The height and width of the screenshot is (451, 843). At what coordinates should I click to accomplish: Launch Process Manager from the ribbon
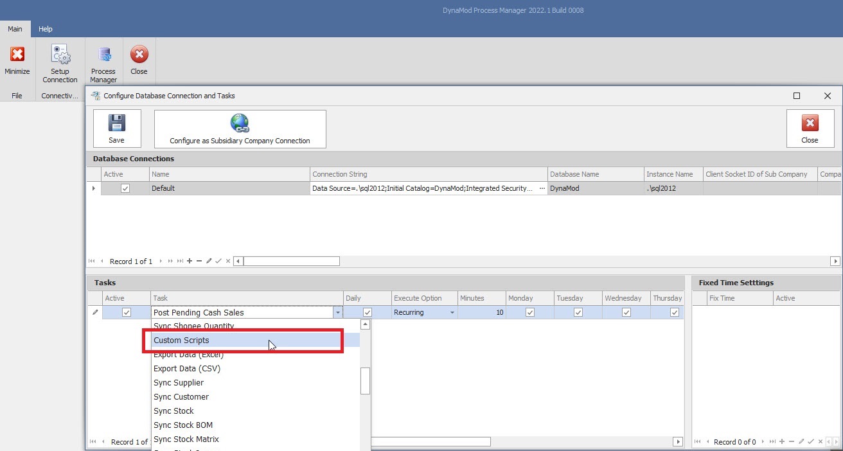coord(103,65)
